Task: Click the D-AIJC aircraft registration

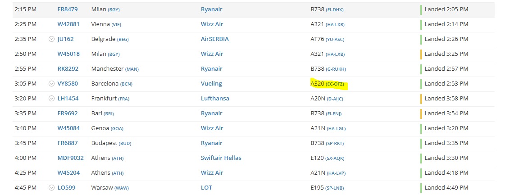Action: [336, 99]
